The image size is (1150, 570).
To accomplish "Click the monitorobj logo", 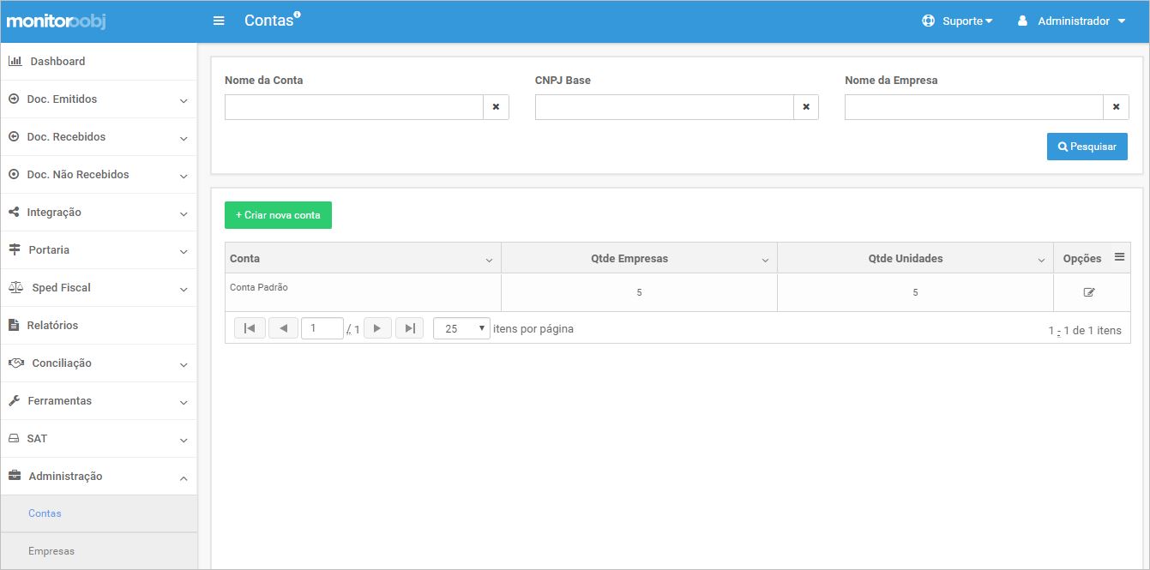I will (57, 21).
